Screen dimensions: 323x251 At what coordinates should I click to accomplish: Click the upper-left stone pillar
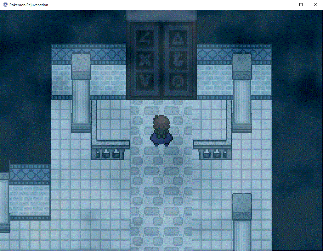(x=81, y=92)
